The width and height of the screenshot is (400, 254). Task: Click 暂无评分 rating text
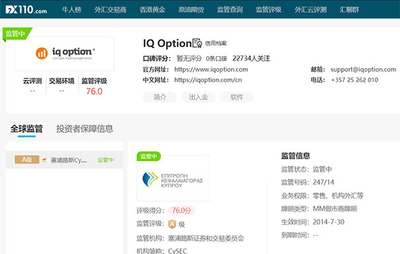pos(189,58)
